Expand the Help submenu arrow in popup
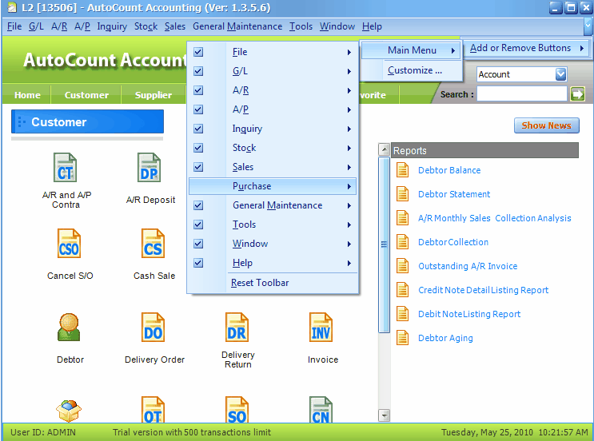 pos(349,263)
